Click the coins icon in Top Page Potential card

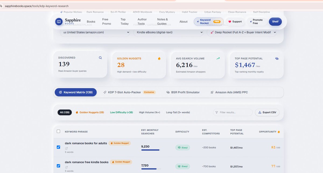coord(277,58)
